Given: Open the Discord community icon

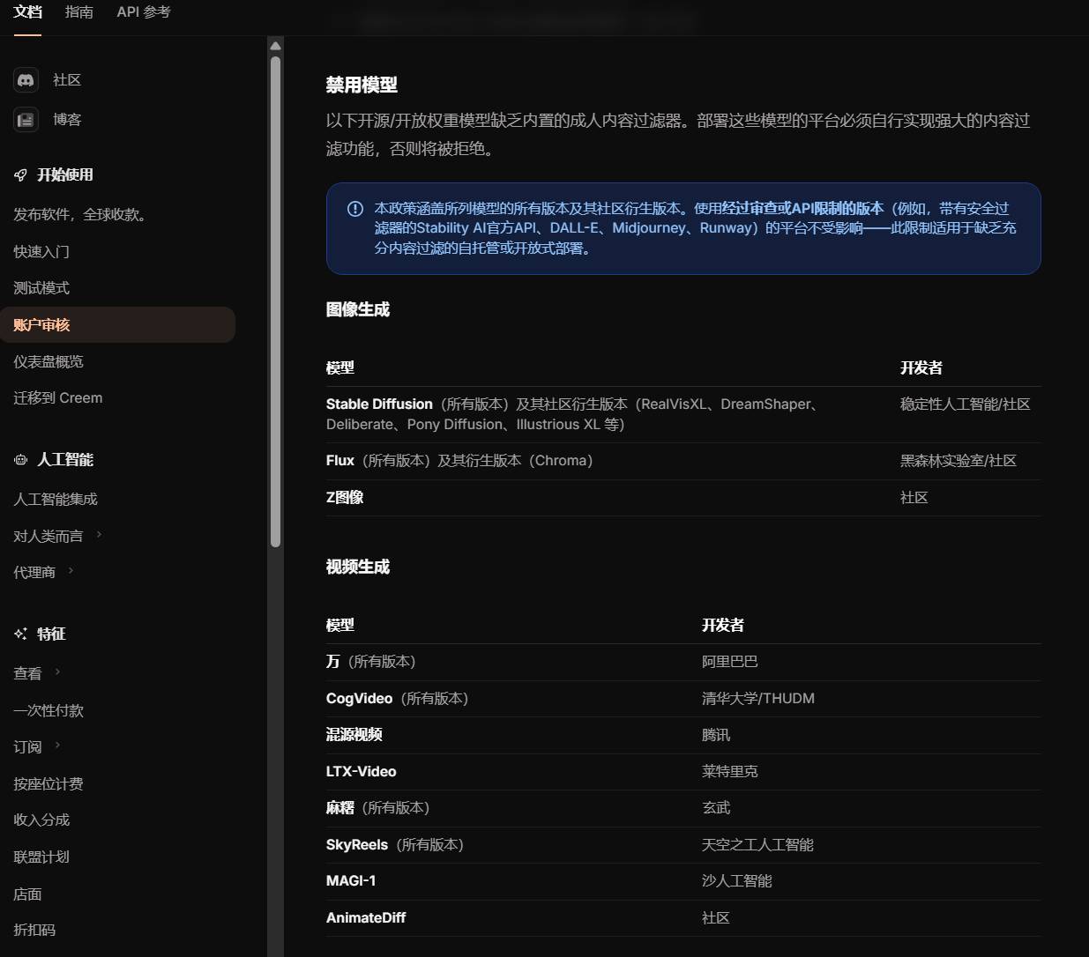Looking at the screenshot, I should coord(26,80).
